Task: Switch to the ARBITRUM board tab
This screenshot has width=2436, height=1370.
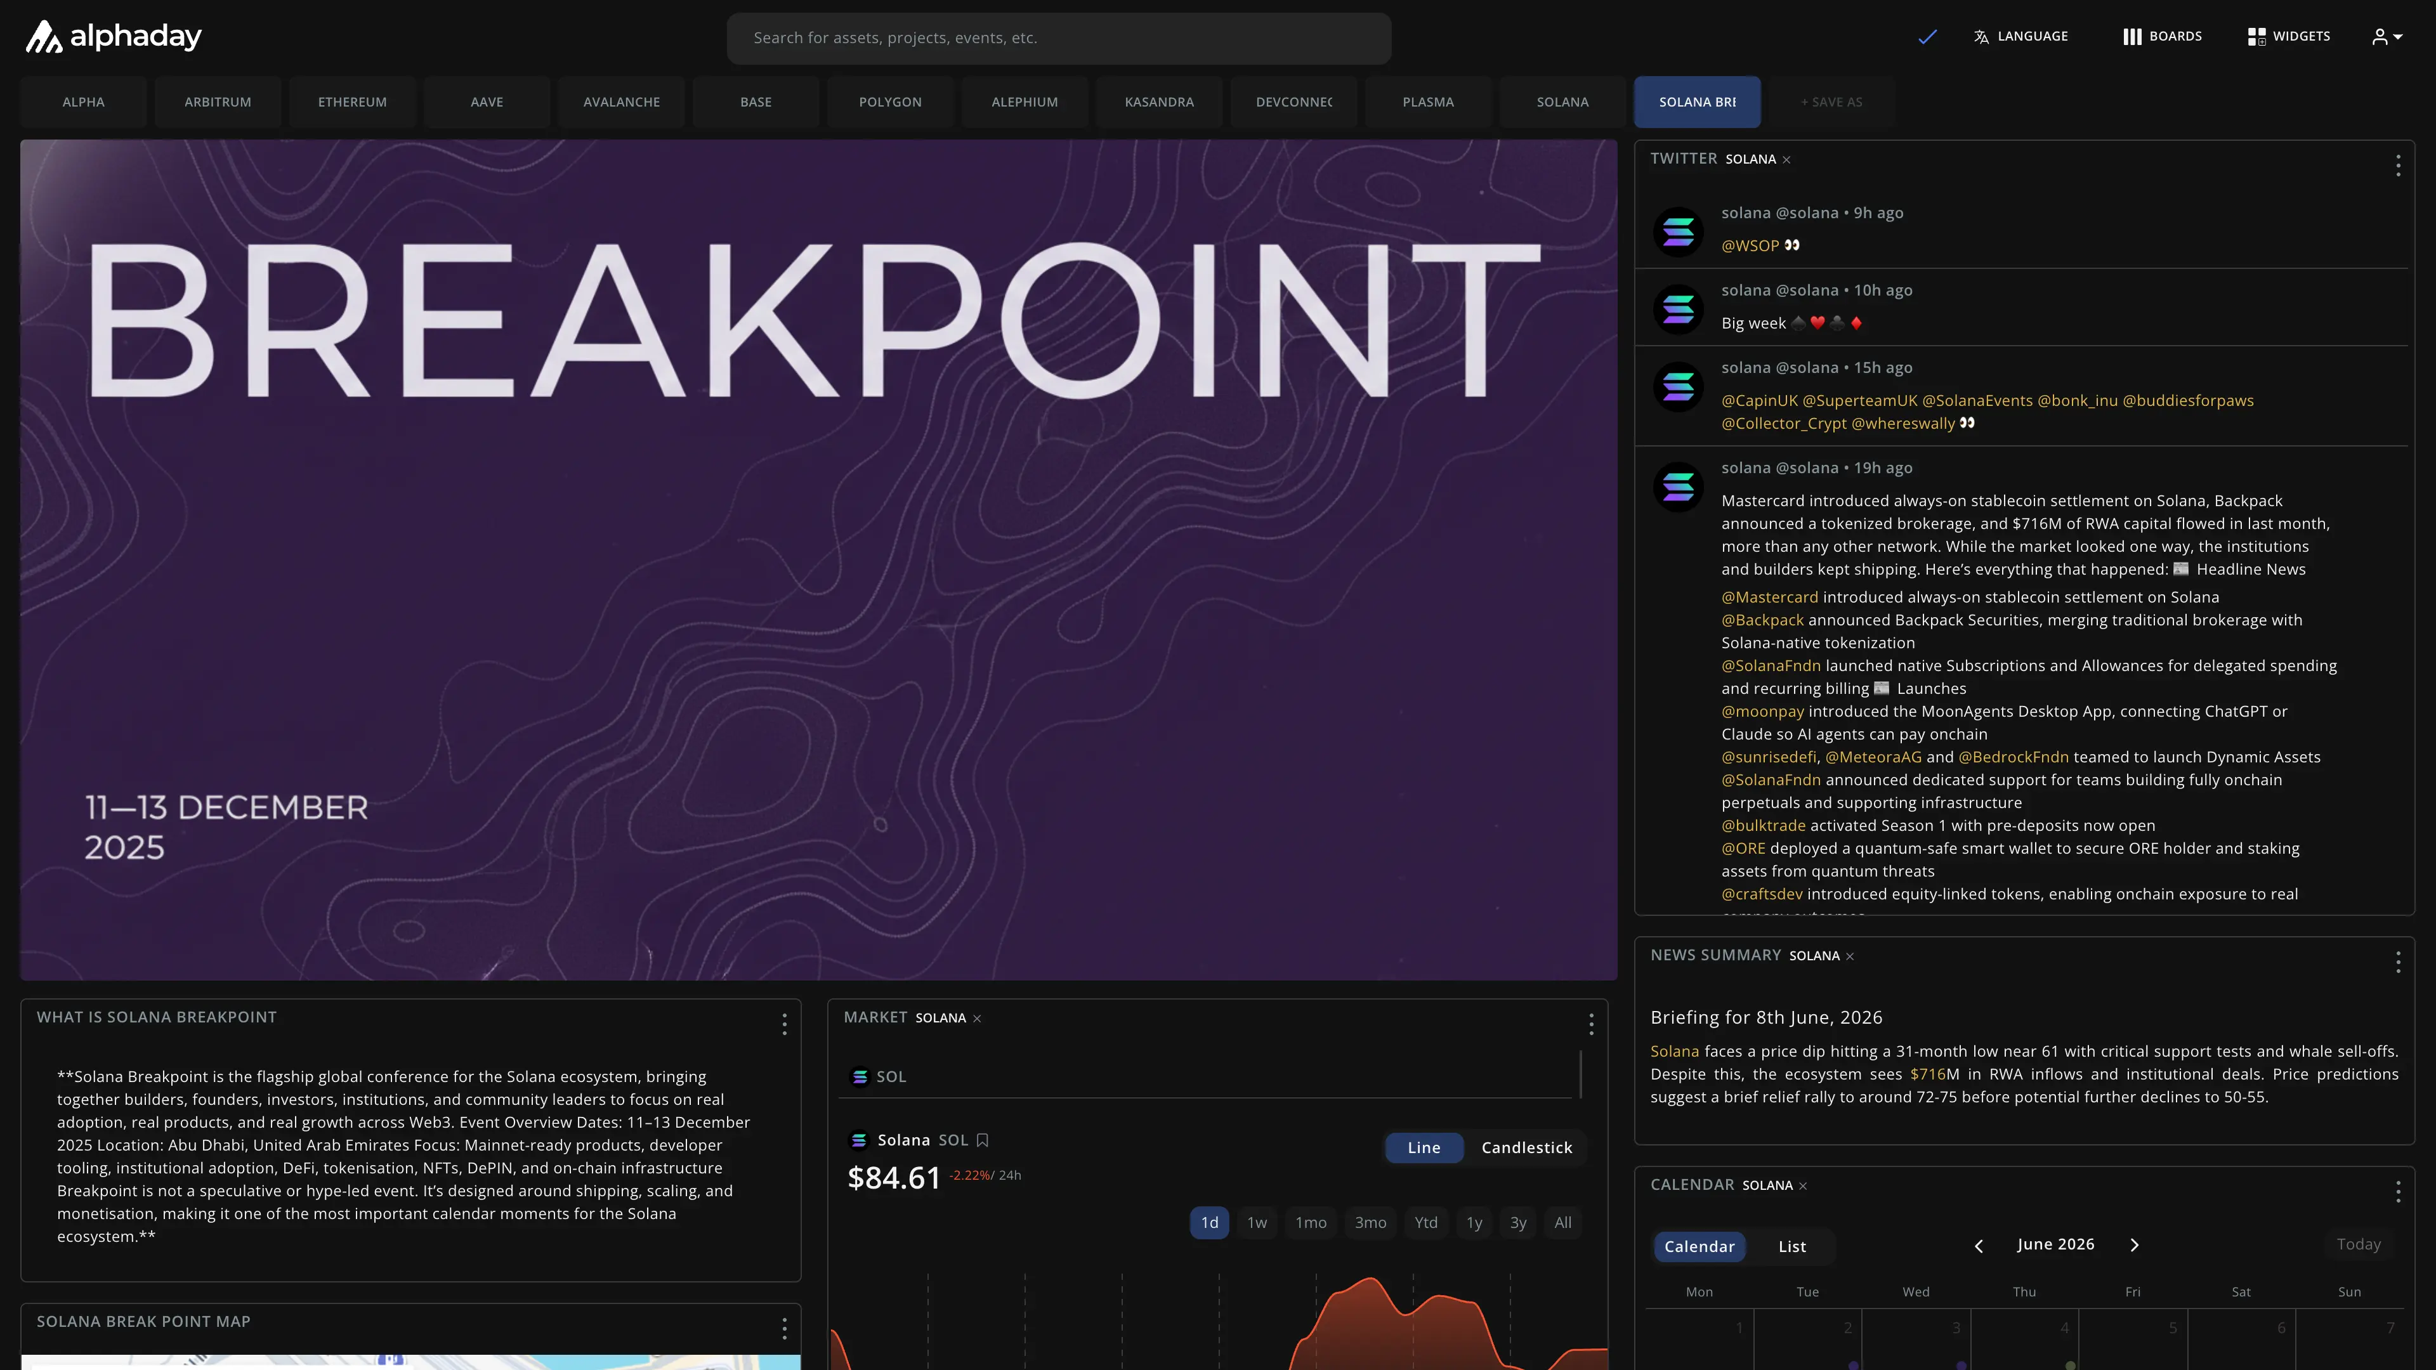Action: (x=218, y=102)
